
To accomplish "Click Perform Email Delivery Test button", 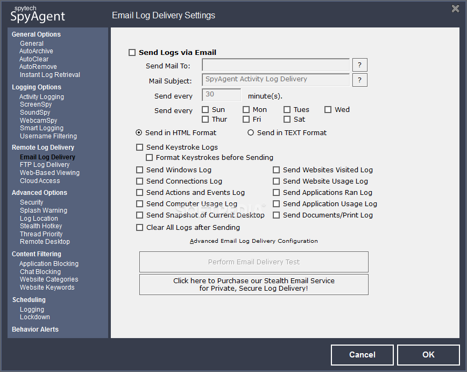I will (254, 262).
